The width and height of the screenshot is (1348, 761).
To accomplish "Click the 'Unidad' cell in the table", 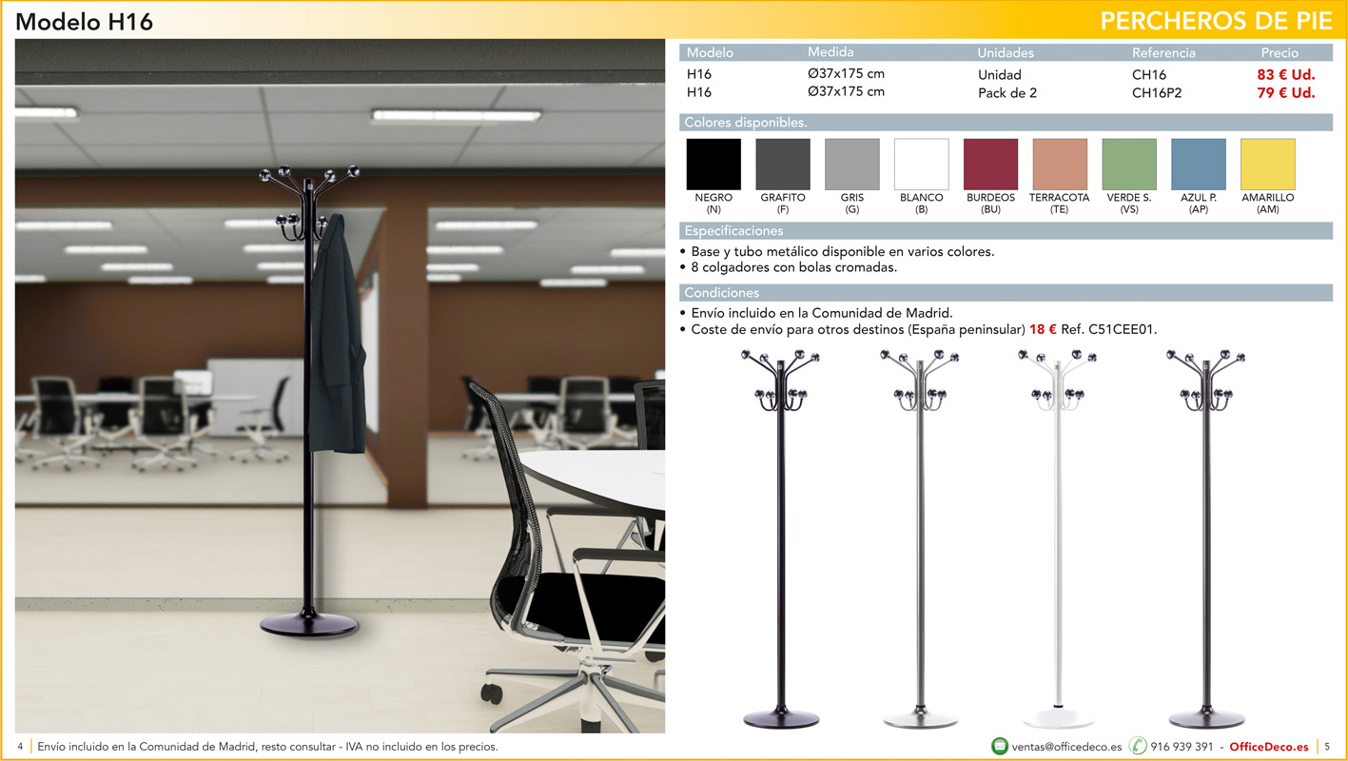I will (x=1000, y=74).
